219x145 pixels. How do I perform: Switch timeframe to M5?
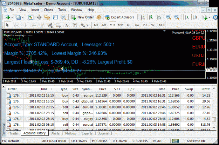104,25
